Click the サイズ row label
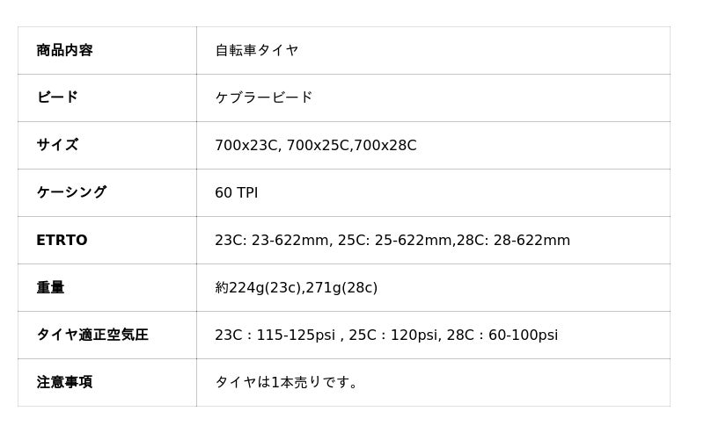The width and height of the screenshot is (704, 433). click(57, 145)
